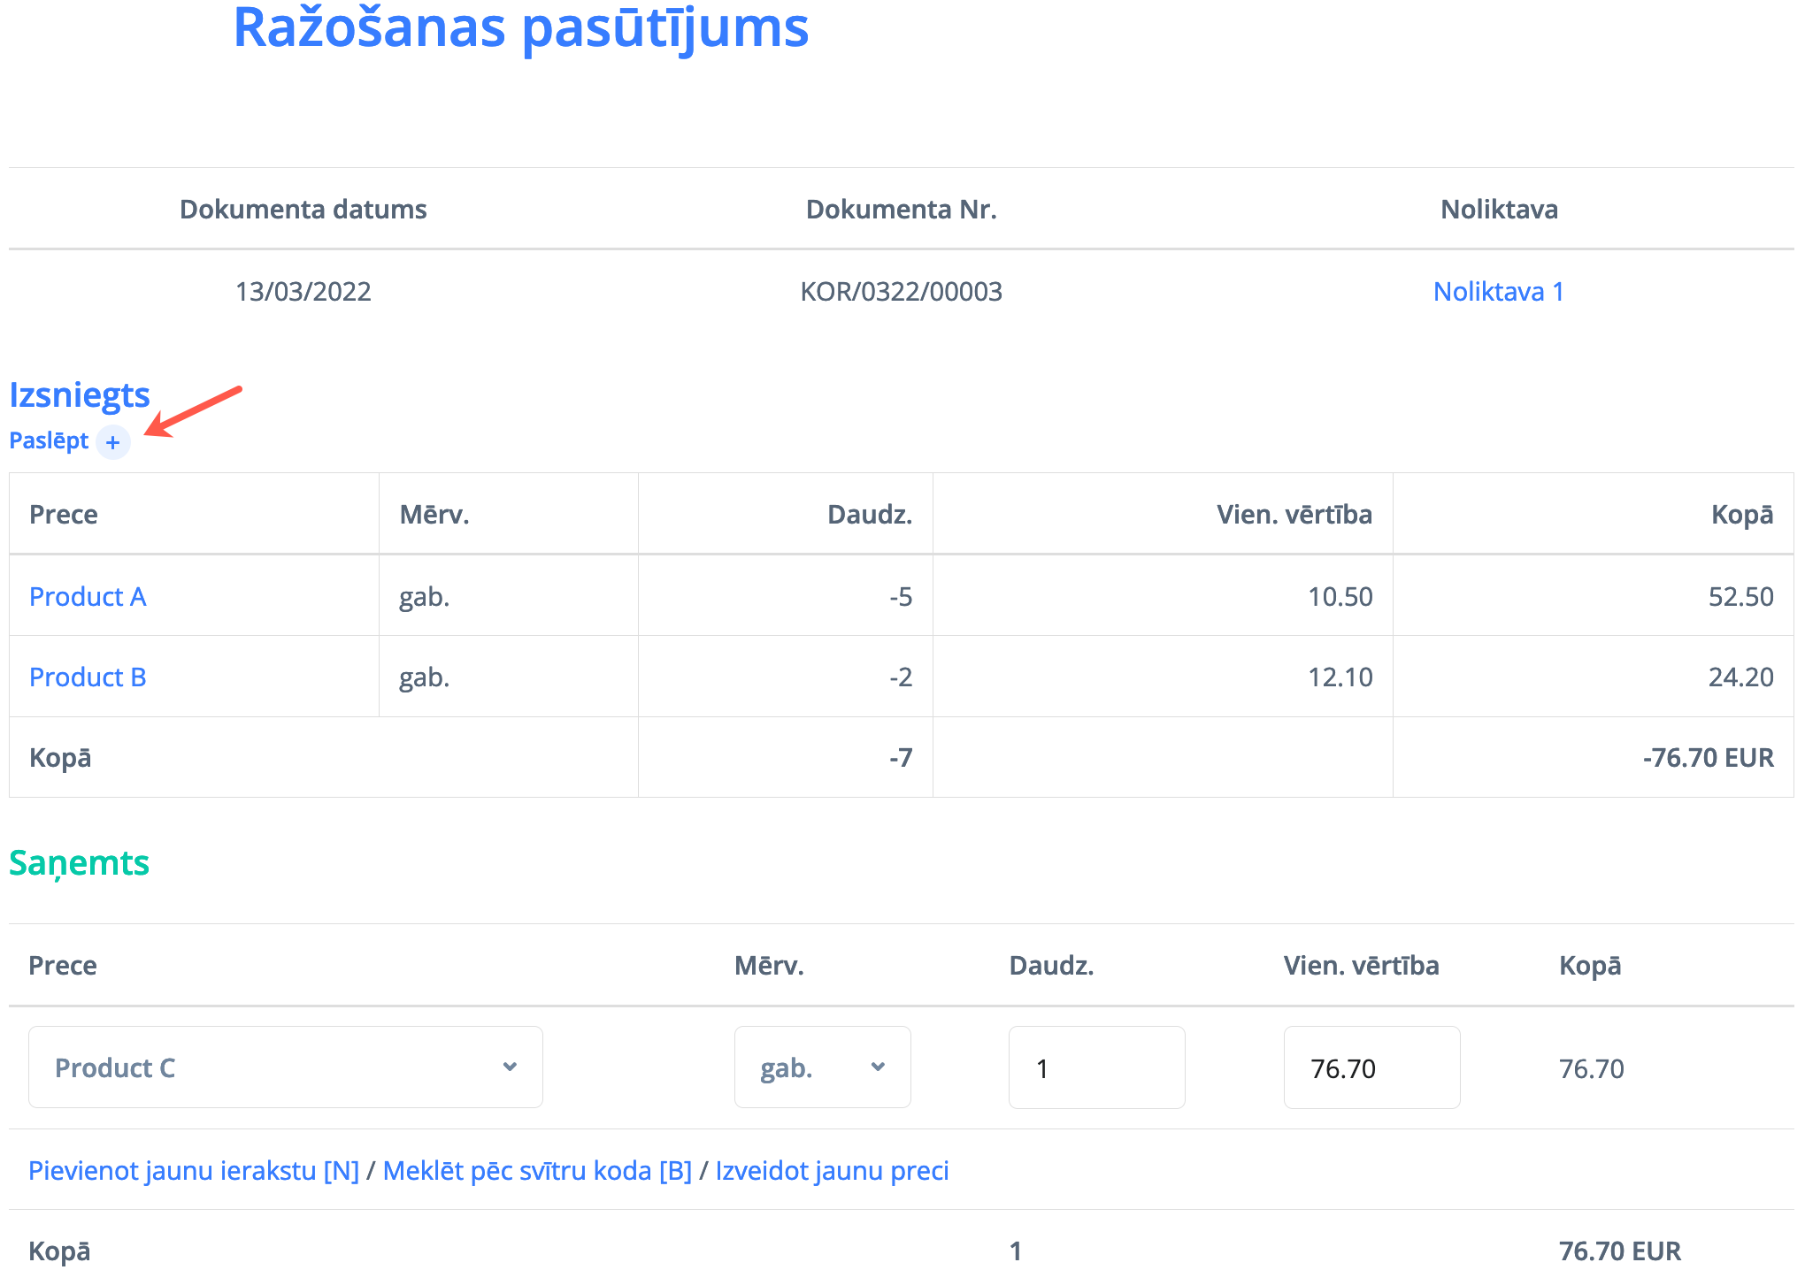Open the Product B link
The width and height of the screenshot is (1805, 1270).
(88, 677)
